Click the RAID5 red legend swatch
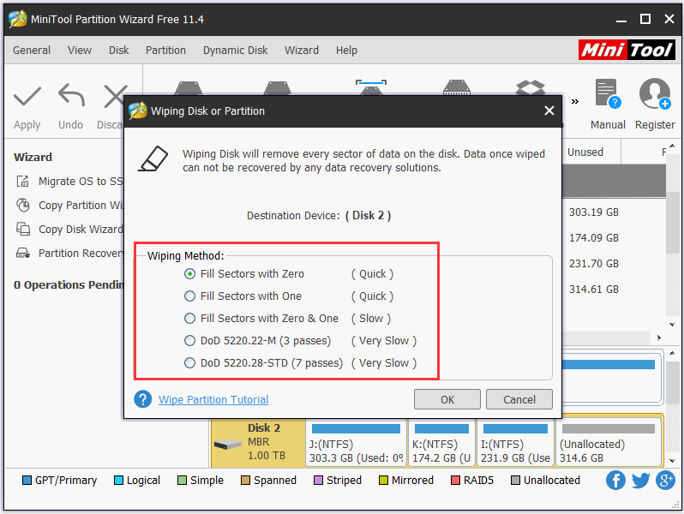The image size is (684, 514). pos(455,480)
